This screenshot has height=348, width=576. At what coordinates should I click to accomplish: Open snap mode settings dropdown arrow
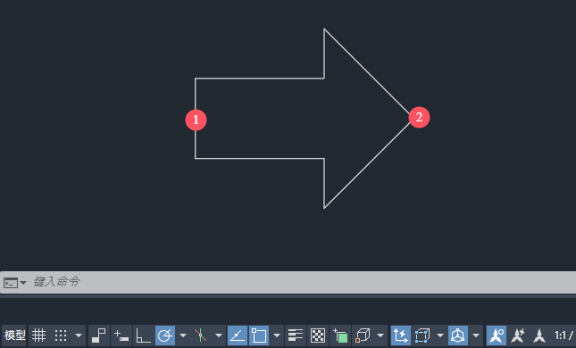[79, 336]
